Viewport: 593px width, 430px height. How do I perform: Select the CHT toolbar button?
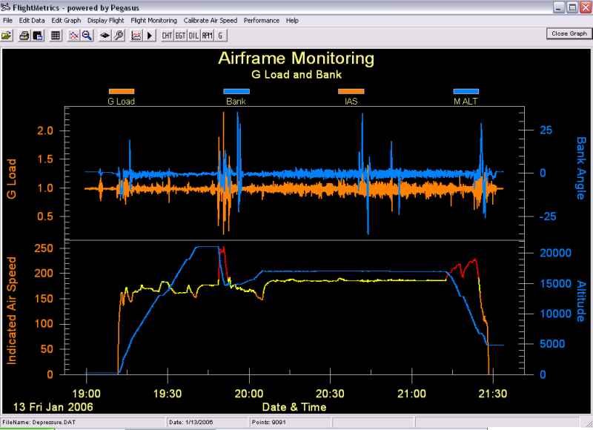pos(167,35)
